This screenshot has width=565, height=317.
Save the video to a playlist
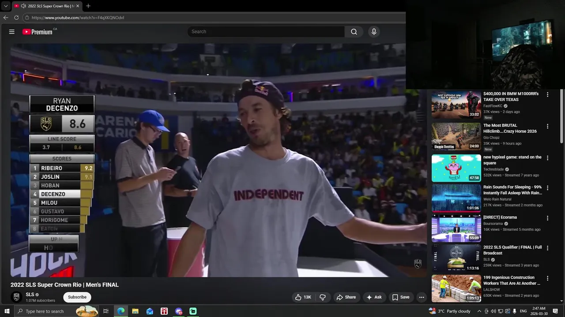401,297
